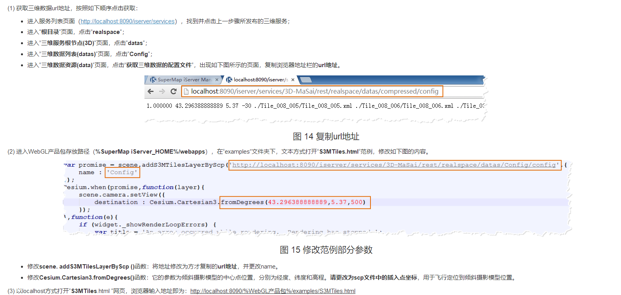Click the text '(1) 获取三维数据url地址'
621x295 pixels.
click(39, 8)
